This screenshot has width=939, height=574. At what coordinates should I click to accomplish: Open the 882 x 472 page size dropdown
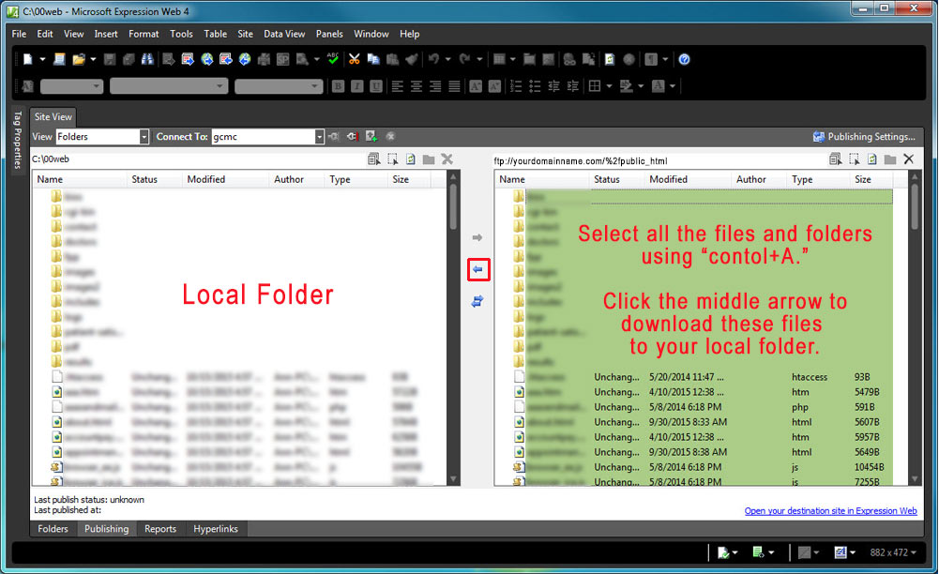pyautogui.click(x=893, y=552)
